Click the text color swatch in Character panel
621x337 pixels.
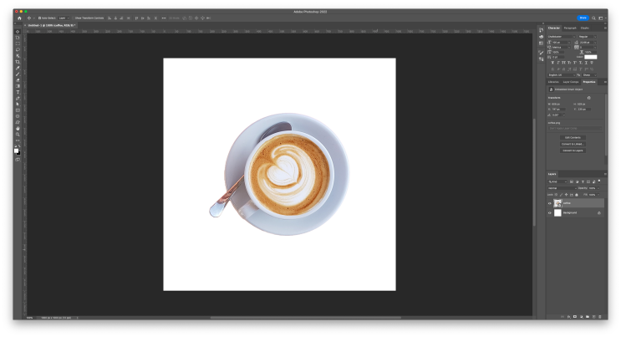590,57
